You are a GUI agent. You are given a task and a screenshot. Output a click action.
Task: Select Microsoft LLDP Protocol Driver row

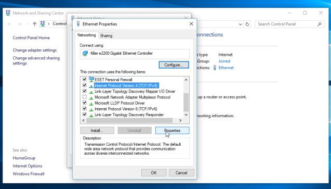[120, 103]
